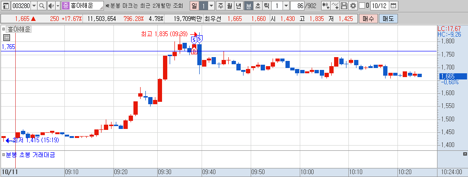Click the first blue S sell marker
Viewport: 468px width, 177px height.
193,39
